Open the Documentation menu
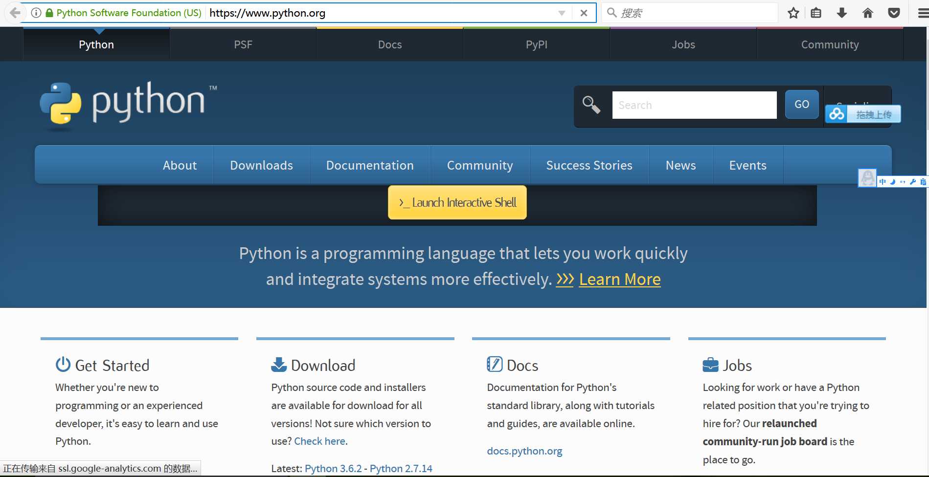The image size is (929, 477). click(x=370, y=165)
